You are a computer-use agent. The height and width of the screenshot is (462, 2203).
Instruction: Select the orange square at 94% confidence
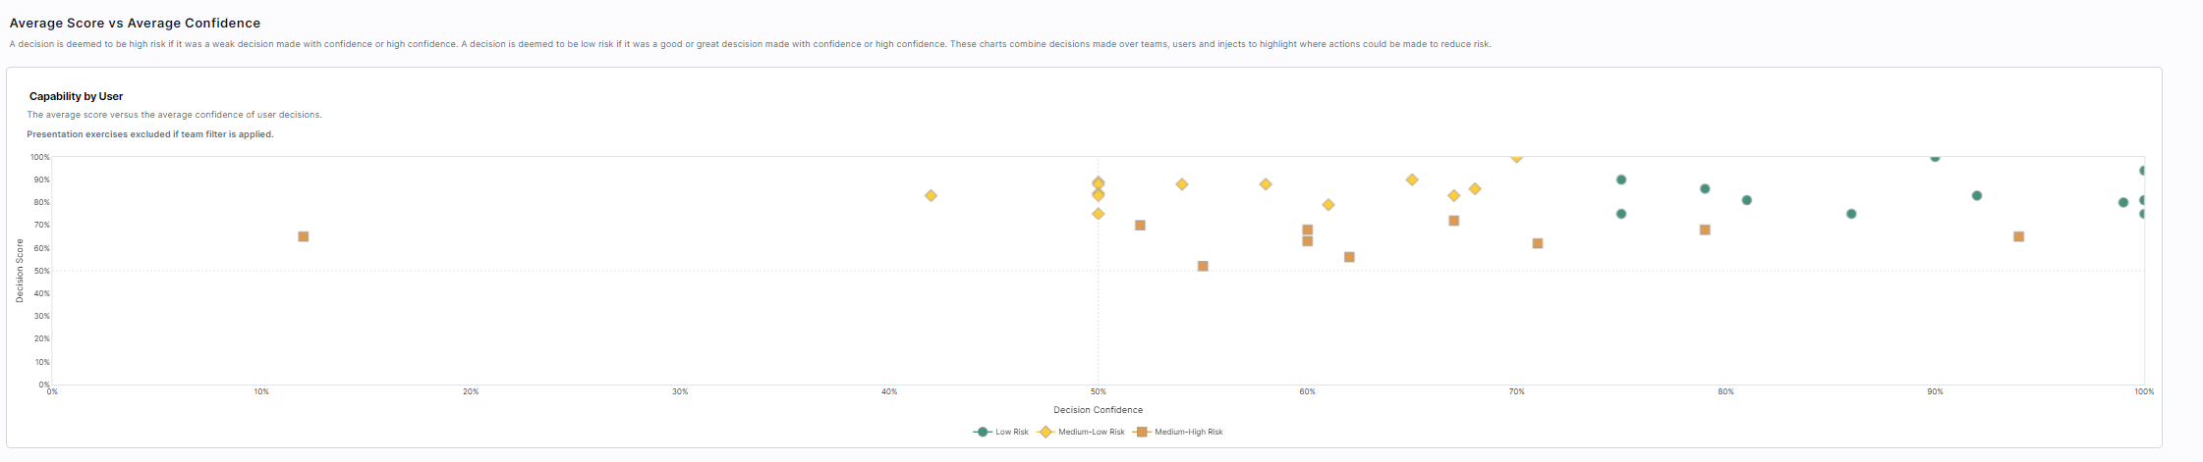2018,236
